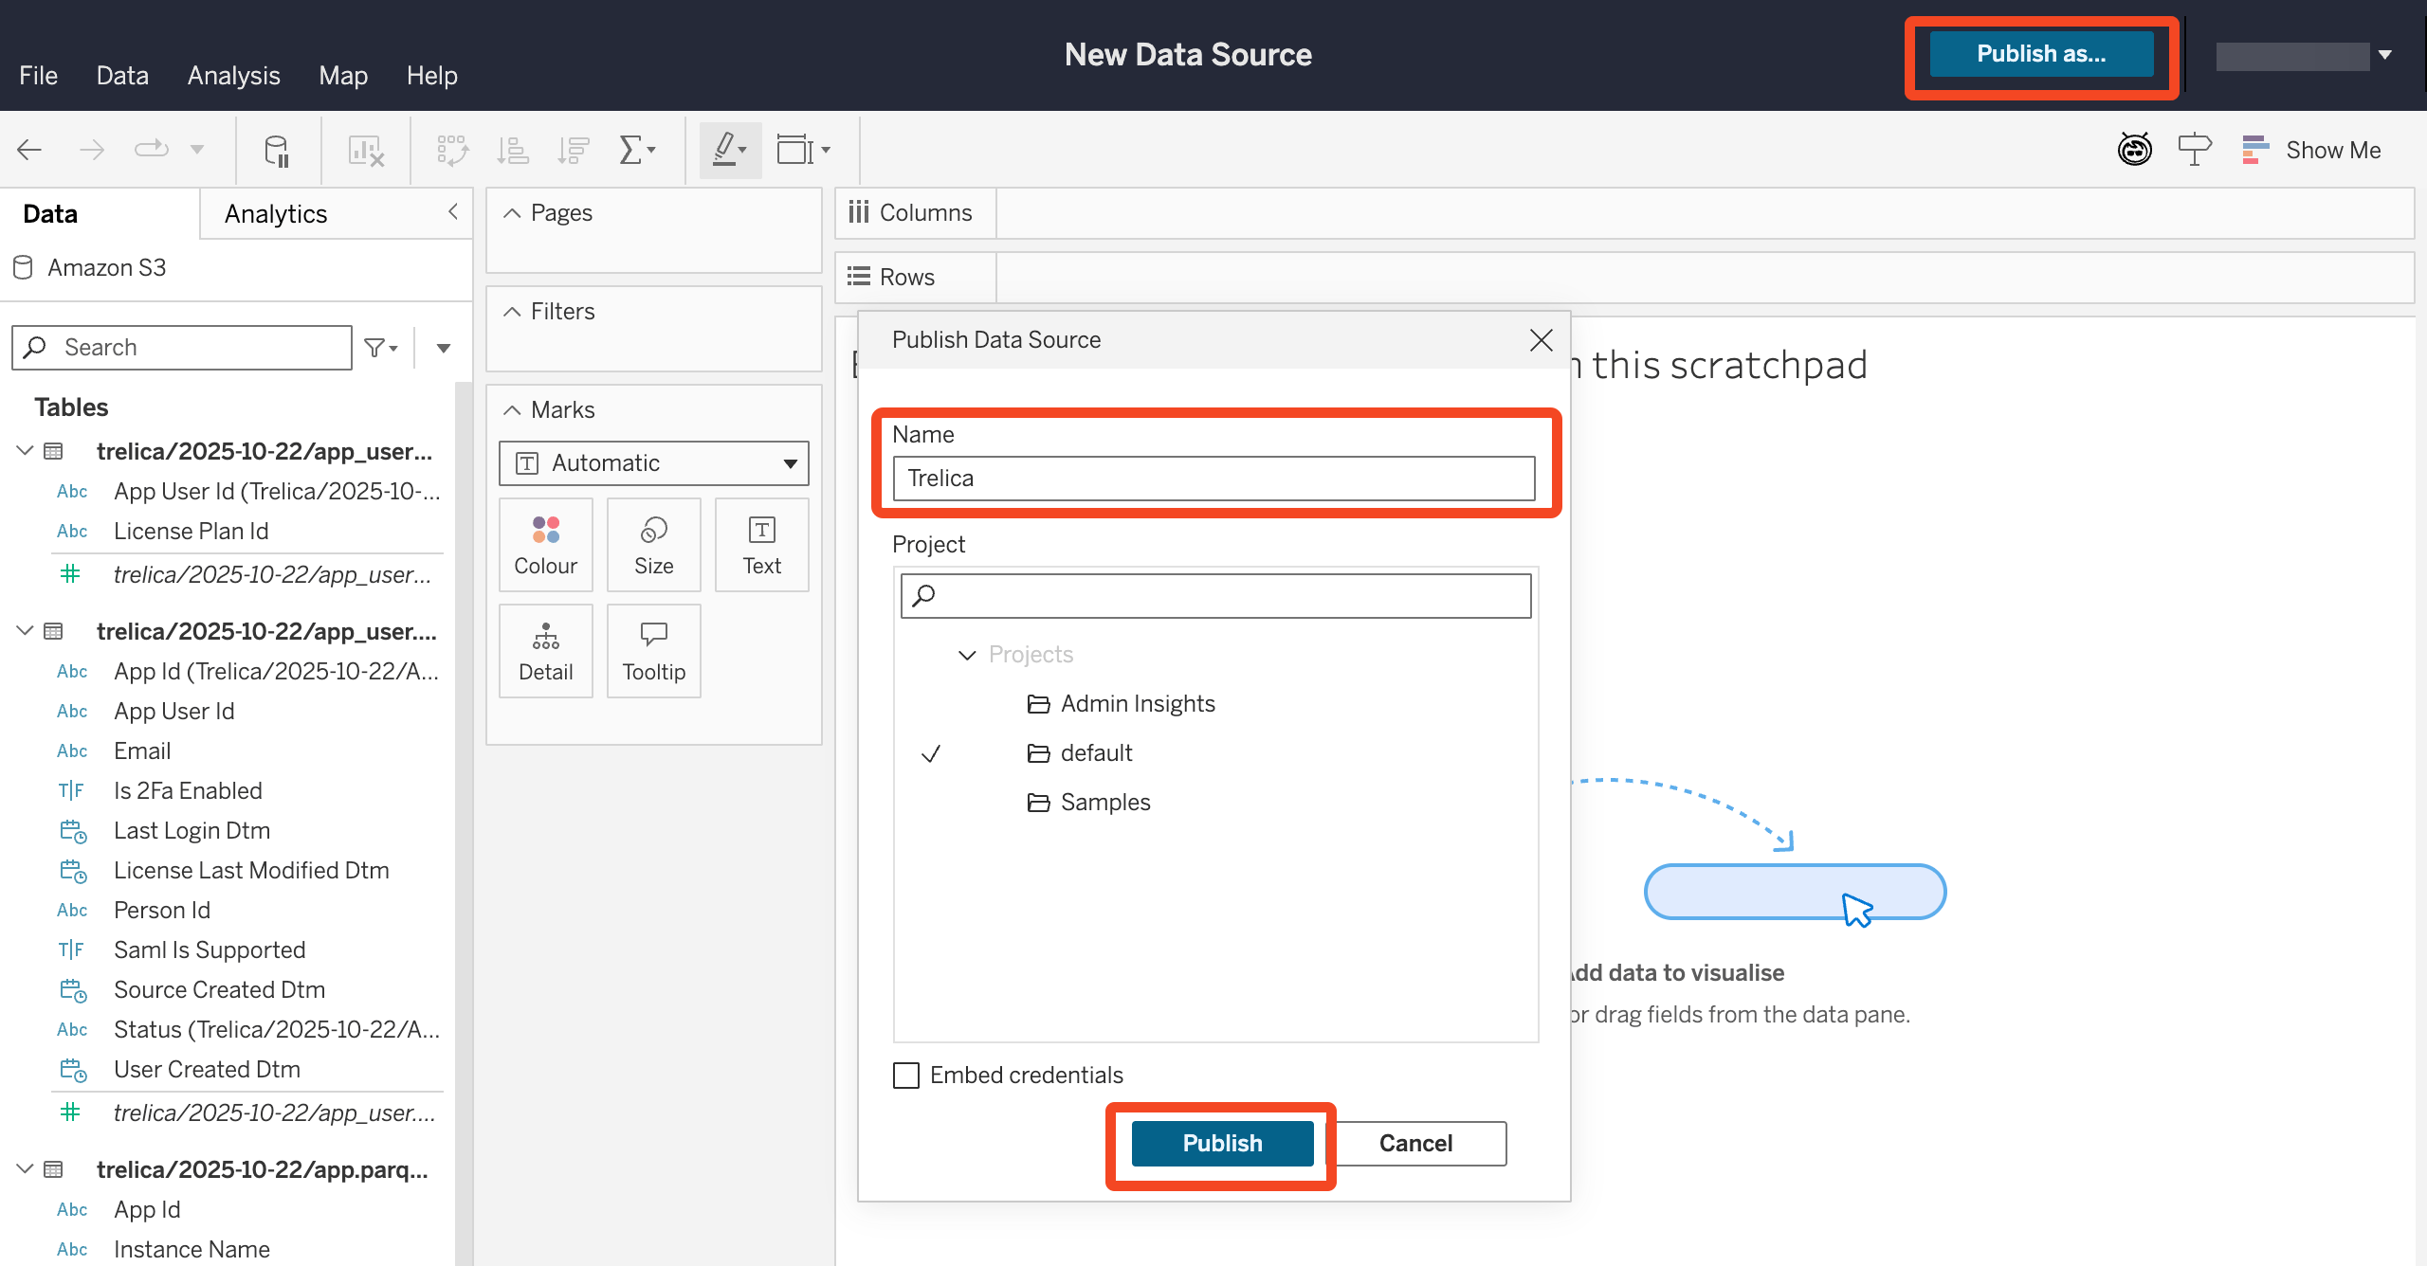Collapse the Marks card
2427x1266 pixels.
512,410
